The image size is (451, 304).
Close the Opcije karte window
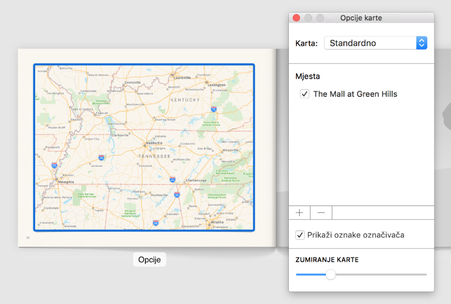point(296,18)
